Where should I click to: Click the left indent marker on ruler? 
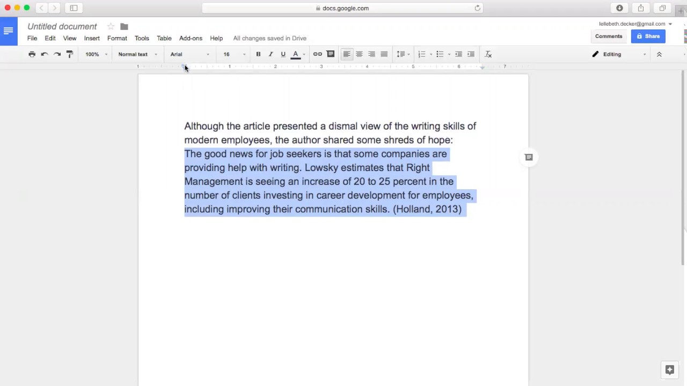tap(184, 67)
